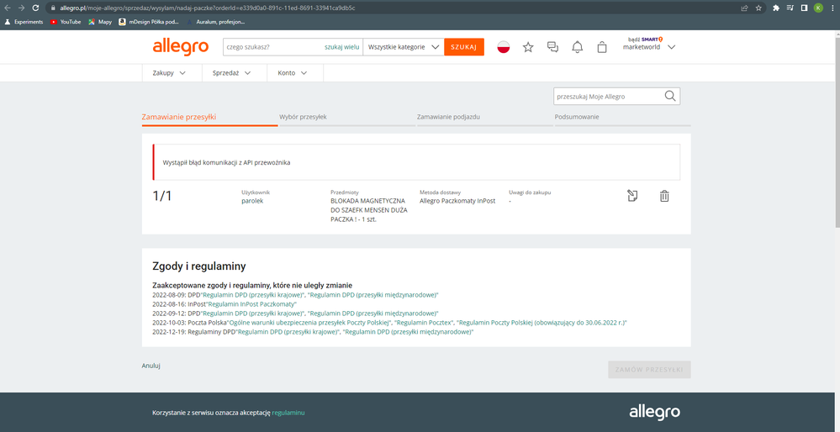This screenshot has height=432, width=840.
Task: Expand Zakupy menu
Action: (169, 73)
